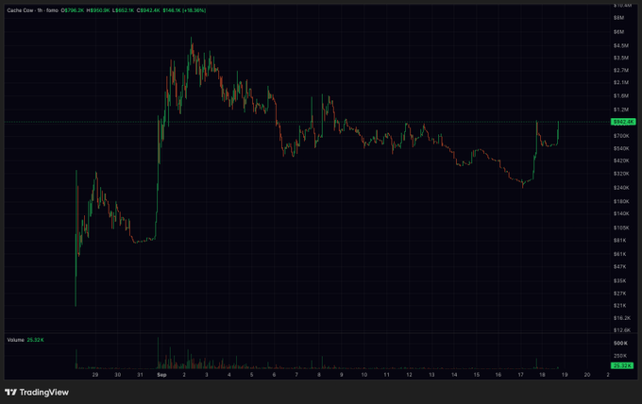This screenshot has height=404, width=642.
Task: Click the 30 date on time axis
Action: click(x=118, y=375)
